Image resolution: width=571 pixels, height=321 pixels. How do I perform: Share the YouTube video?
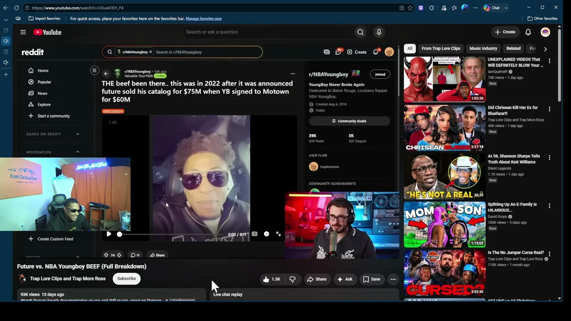(x=317, y=279)
